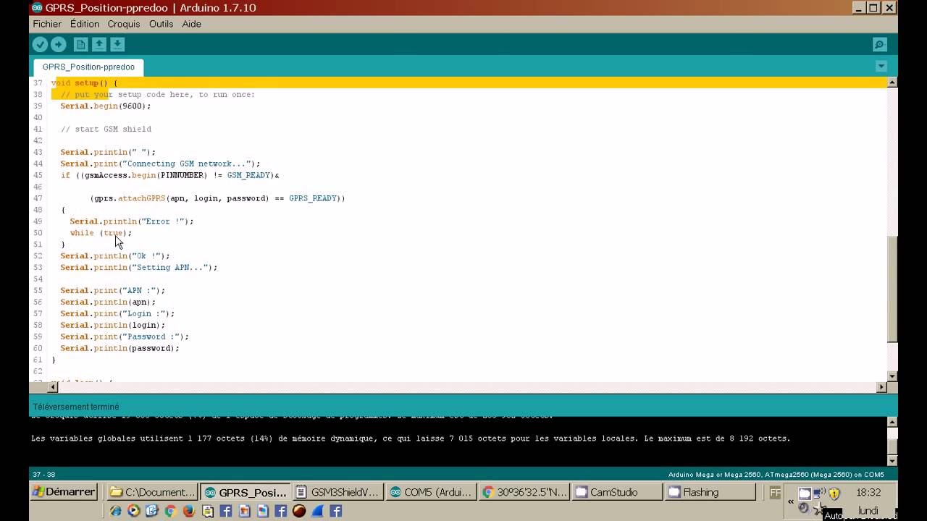Viewport: 927px width, 521px height.
Task: Click the Open sketch up-arrow icon
Action: click(x=99, y=45)
